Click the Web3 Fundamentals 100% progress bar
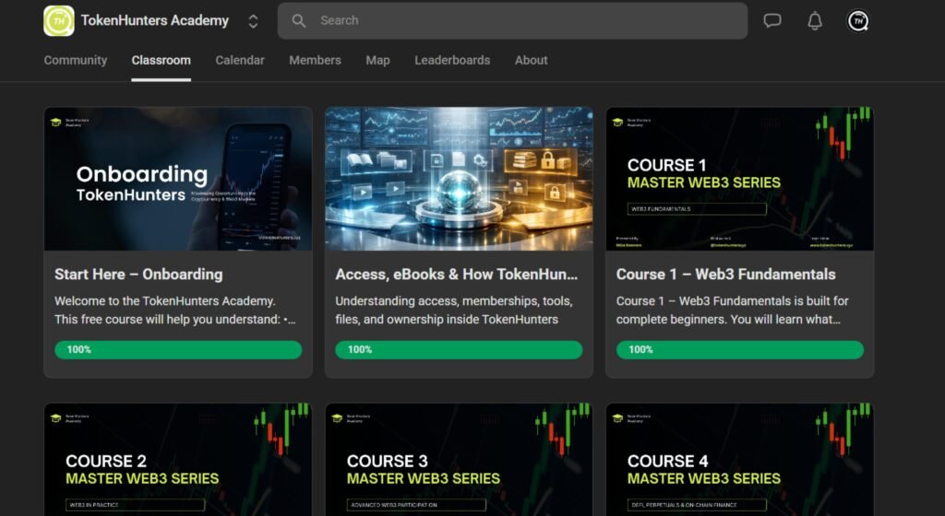 point(739,349)
